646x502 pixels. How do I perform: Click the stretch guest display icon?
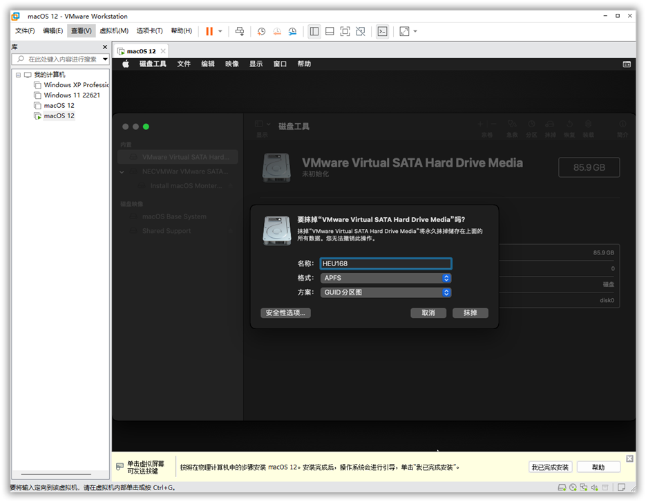coord(405,31)
